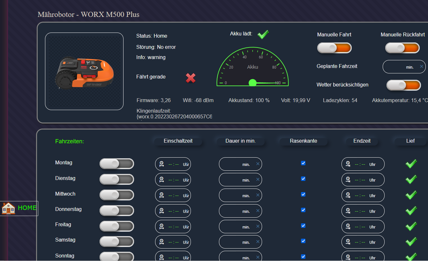
Task: Uncheck Rasenkante checkbox for Freitag
Action: 303,226
